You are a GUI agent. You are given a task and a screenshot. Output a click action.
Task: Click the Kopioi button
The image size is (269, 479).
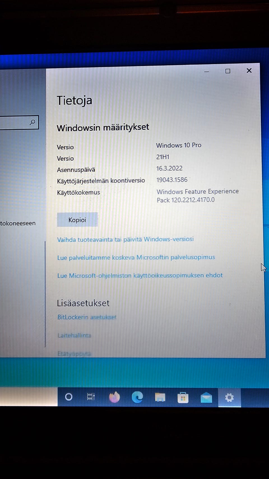point(77,220)
